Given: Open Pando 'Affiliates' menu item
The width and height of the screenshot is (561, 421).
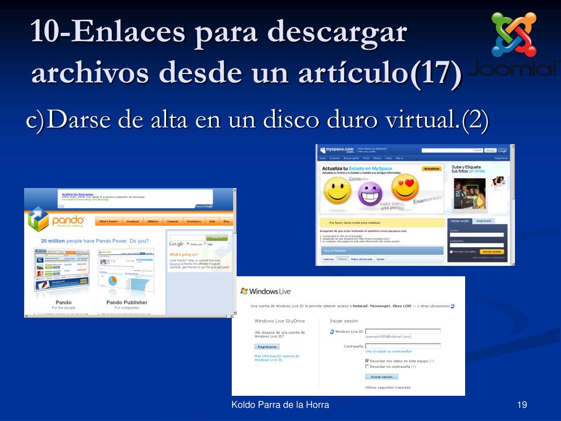Looking at the screenshot, I should (153, 221).
